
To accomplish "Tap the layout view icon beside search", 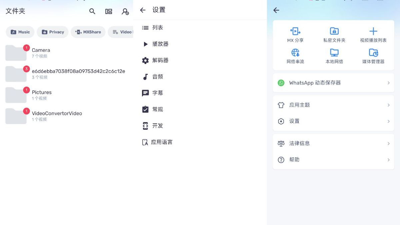I will 109,11.
